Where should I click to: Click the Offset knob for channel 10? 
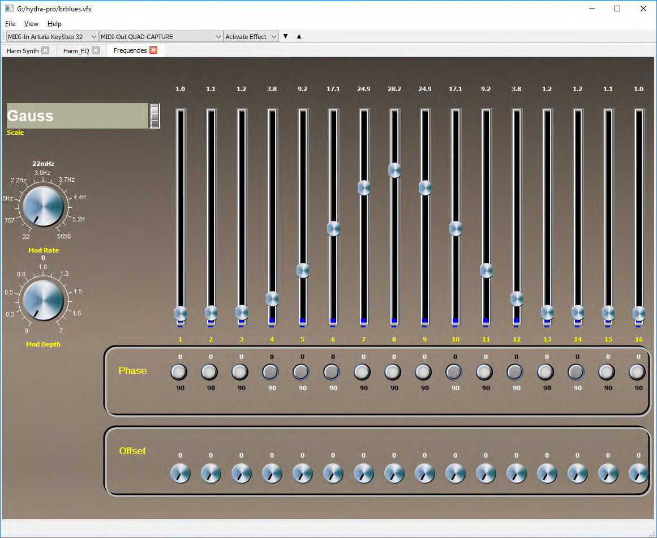456,473
